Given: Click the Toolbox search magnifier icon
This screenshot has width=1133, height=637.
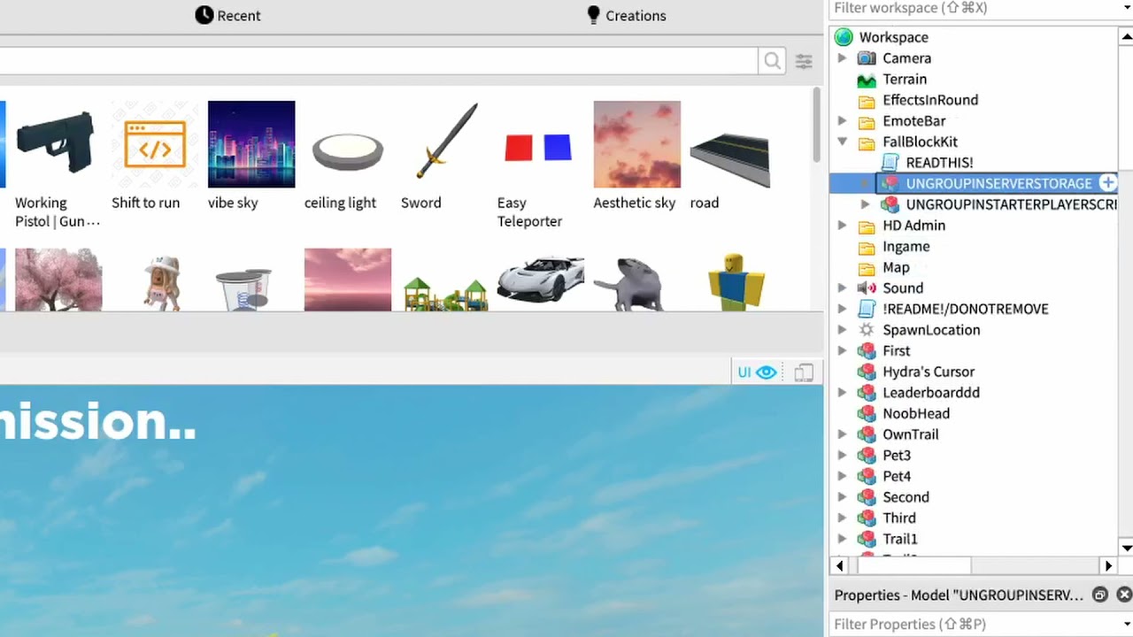Looking at the screenshot, I should [772, 61].
